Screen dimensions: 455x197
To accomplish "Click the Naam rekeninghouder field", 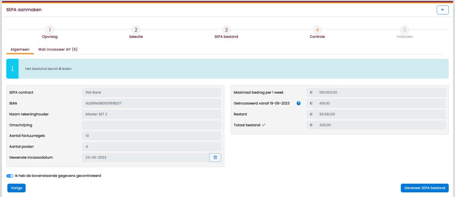I will (152, 114).
